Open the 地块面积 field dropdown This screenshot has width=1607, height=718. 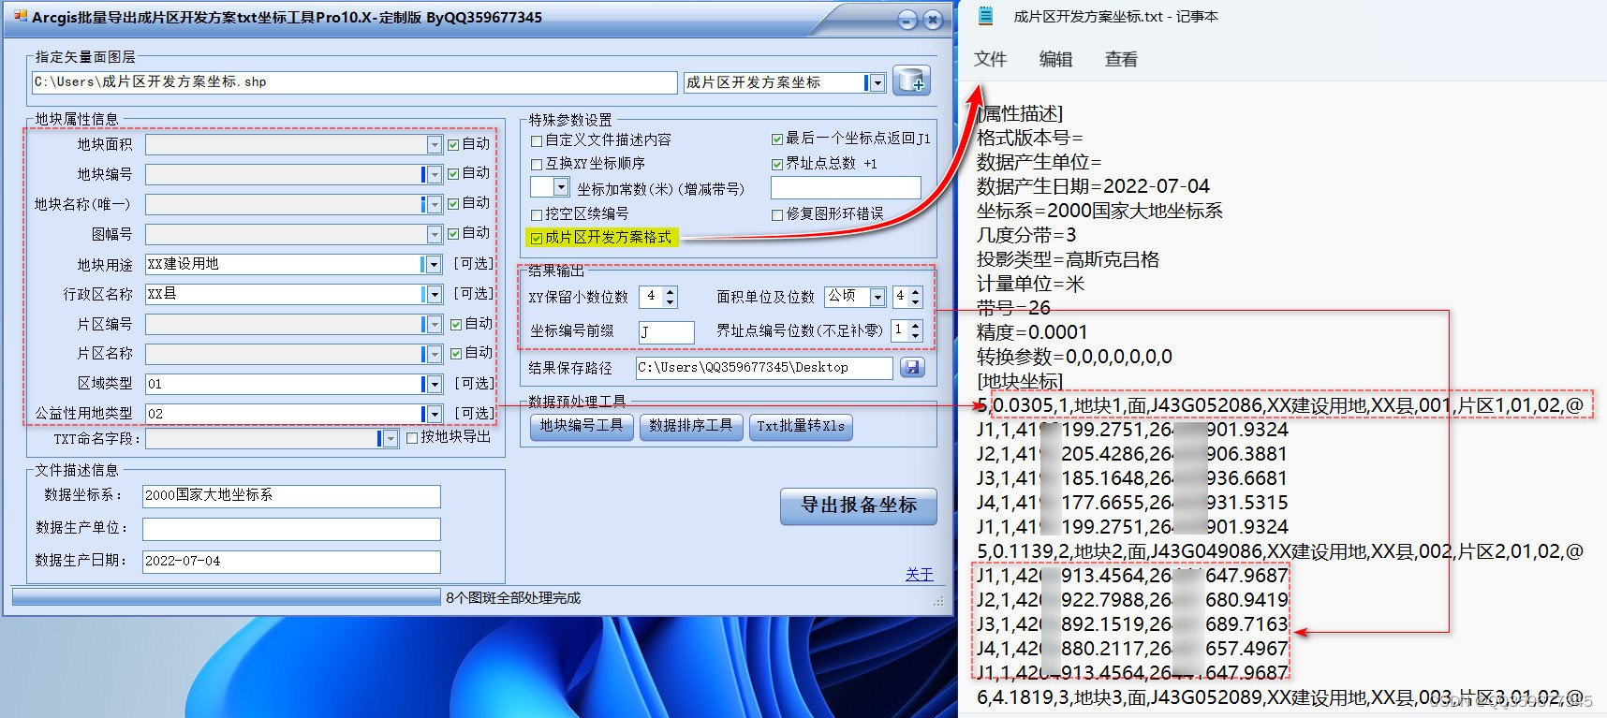(435, 144)
